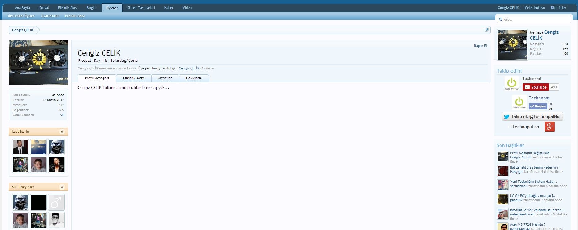This screenshot has height=230, width=578.
Task: Click the İzlediklerim count 6
Action: (x=62, y=132)
